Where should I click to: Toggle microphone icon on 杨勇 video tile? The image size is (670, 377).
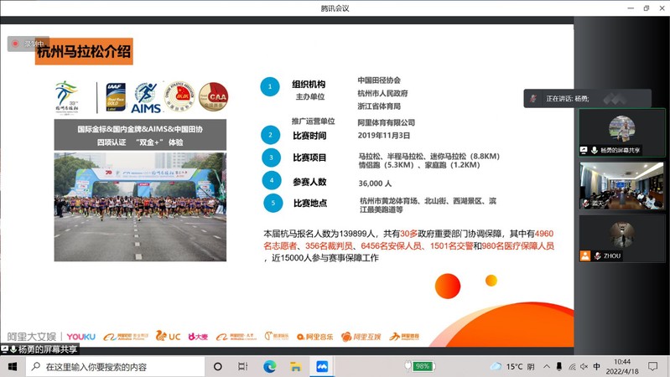coord(594,150)
